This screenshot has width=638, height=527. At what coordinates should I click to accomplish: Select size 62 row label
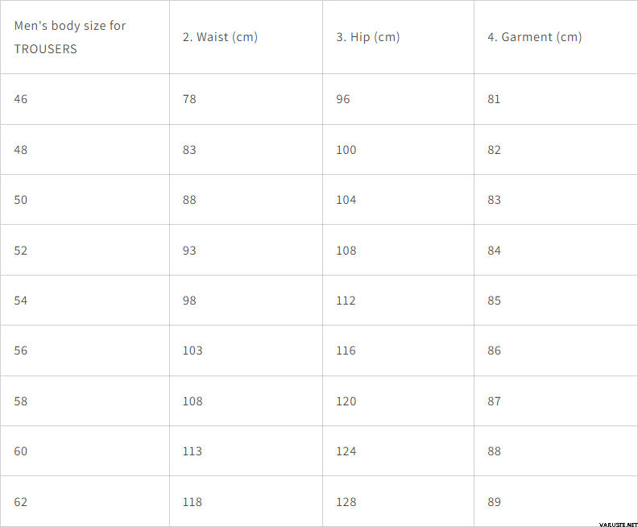[x=21, y=502]
